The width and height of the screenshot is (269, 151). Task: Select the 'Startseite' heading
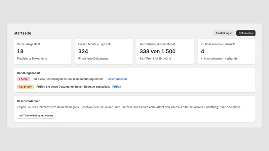point(22,33)
